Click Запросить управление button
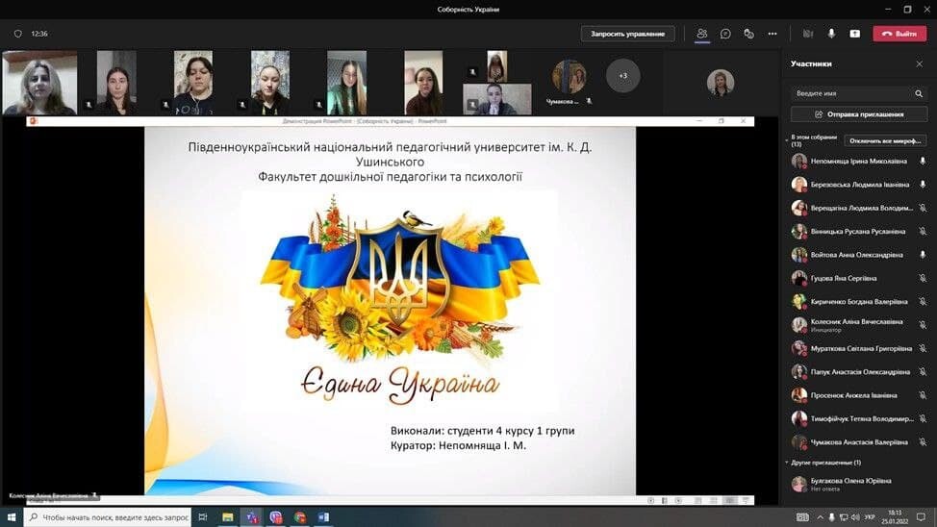This screenshot has height=527, width=937. tap(627, 34)
